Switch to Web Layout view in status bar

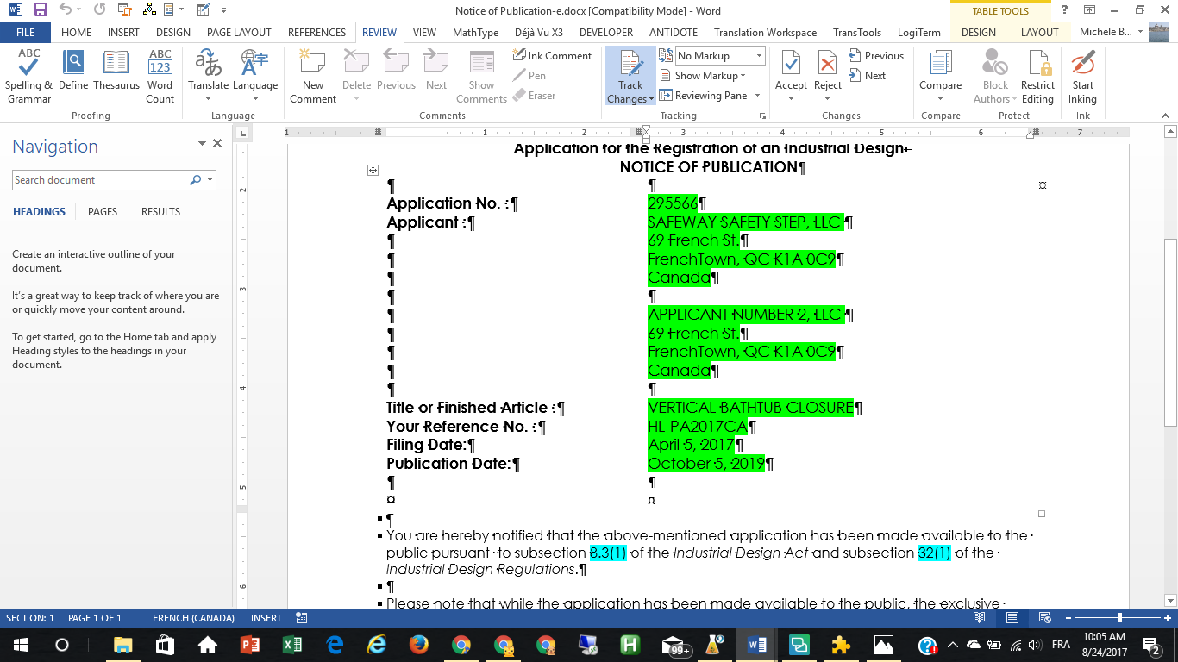click(1044, 618)
